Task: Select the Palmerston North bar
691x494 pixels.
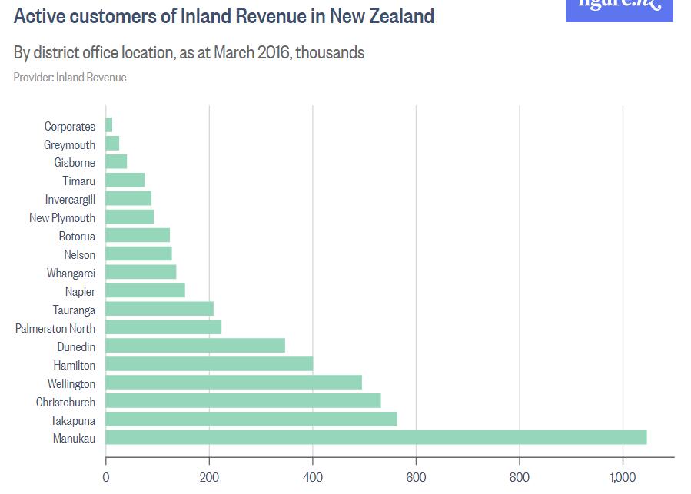Action: point(164,327)
